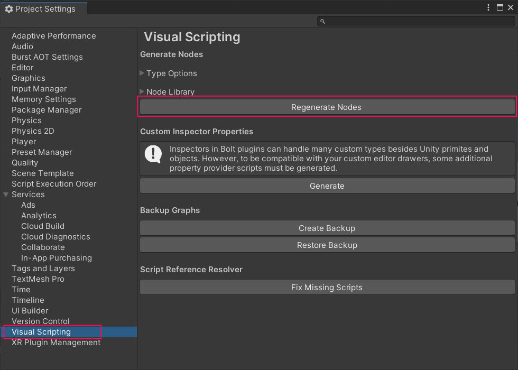The height and width of the screenshot is (370, 518).
Task: Collapse the Services tree section
Action: 6,195
